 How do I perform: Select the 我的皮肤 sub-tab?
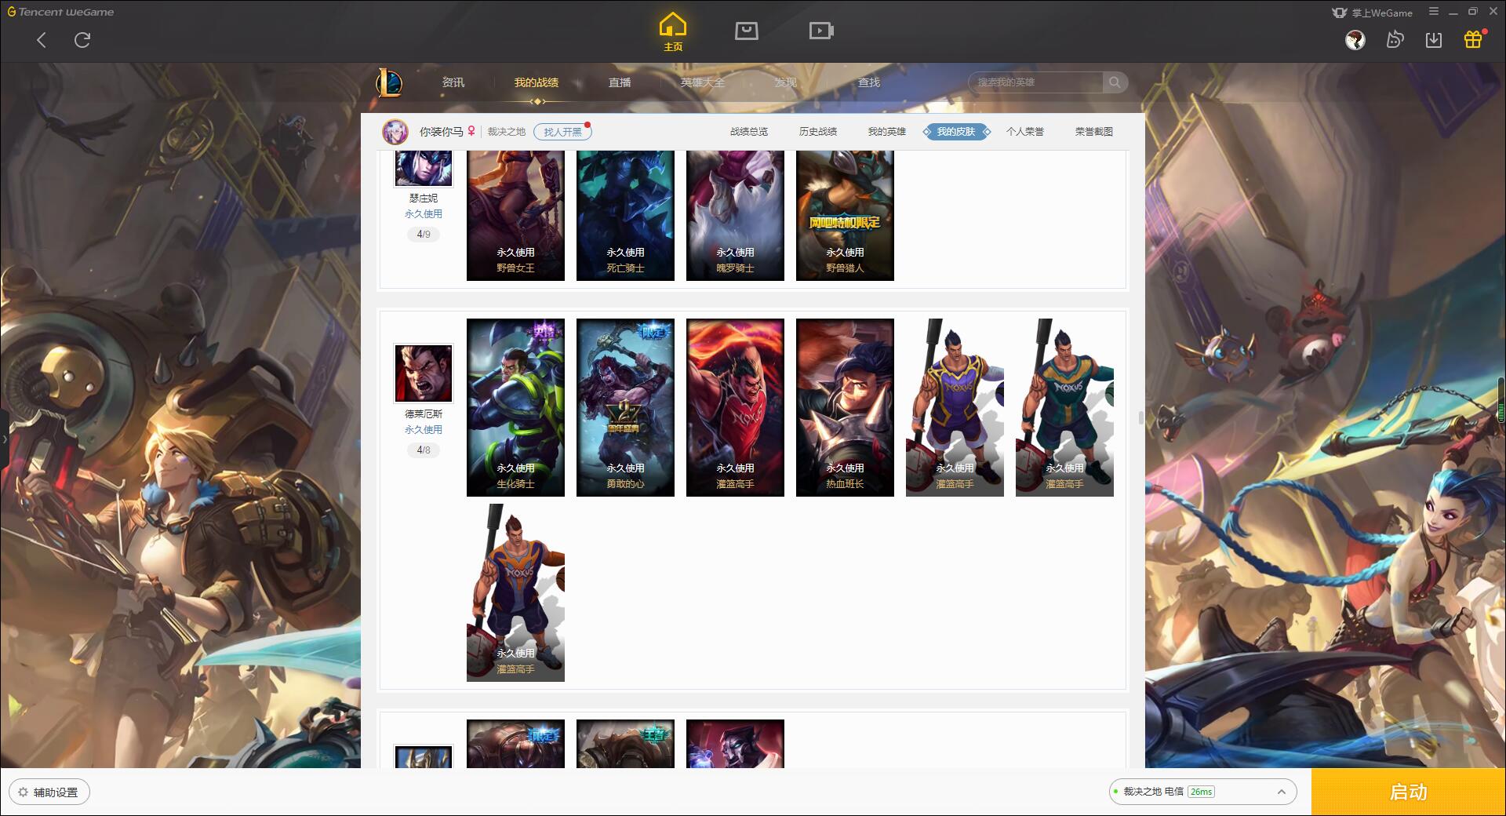[x=956, y=132]
